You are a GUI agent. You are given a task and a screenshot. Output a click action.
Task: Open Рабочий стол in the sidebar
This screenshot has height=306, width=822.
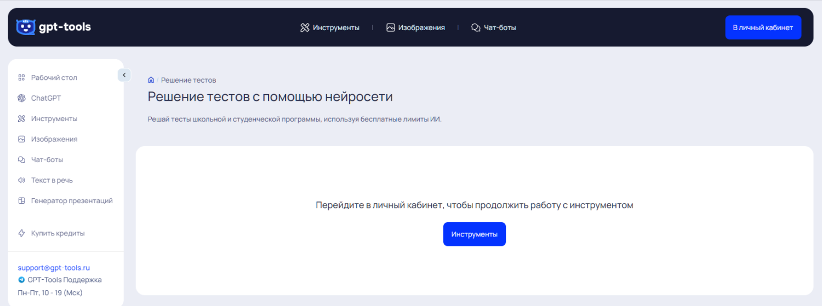click(x=54, y=78)
